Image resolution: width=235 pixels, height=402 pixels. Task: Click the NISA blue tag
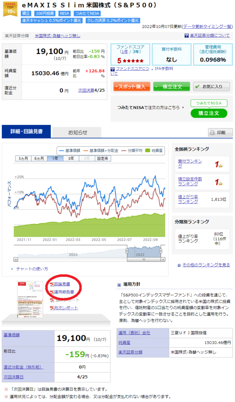coord(65,13)
